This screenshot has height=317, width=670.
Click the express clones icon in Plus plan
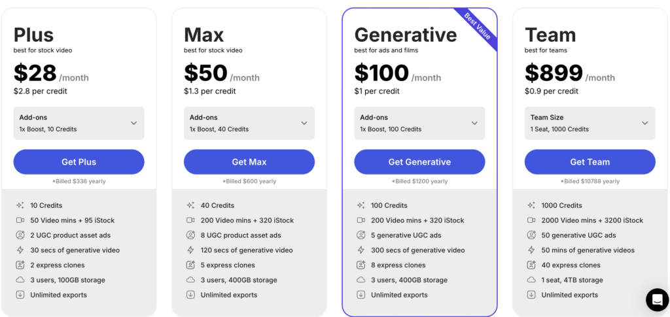pyautogui.click(x=20, y=265)
